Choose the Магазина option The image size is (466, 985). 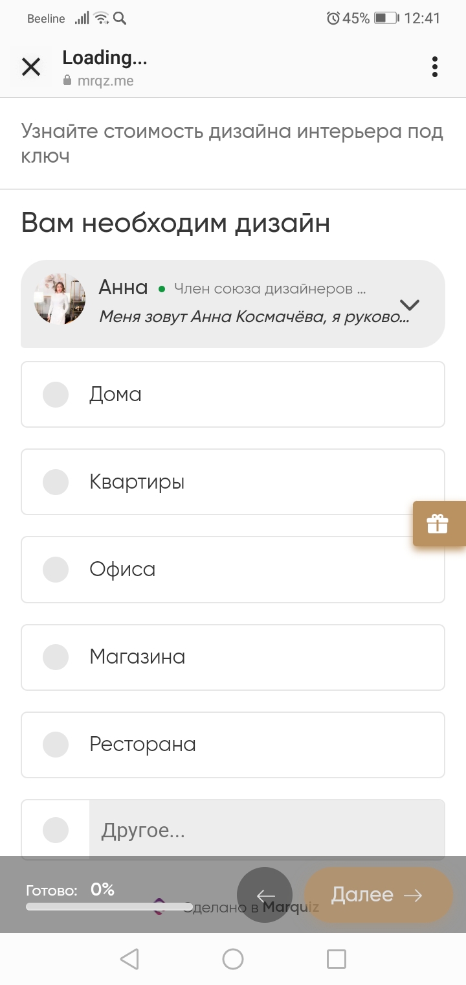tap(233, 656)
